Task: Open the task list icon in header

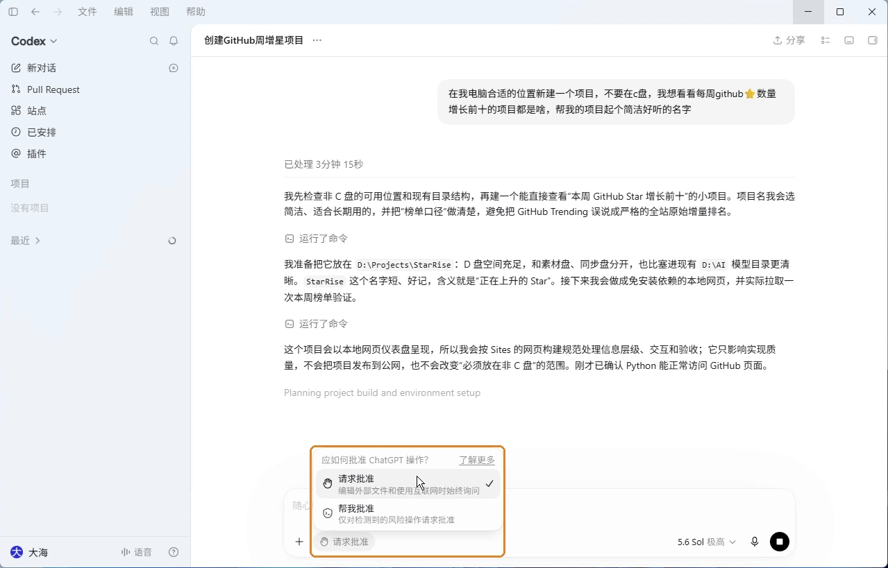Action: click(x=826, y=40)
